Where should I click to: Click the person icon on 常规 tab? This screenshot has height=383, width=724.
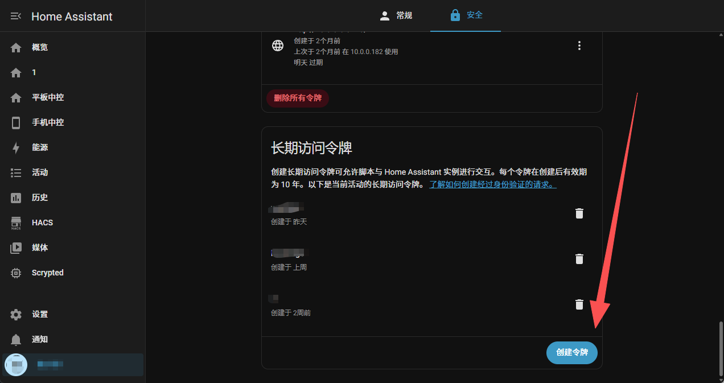[385, 16]
